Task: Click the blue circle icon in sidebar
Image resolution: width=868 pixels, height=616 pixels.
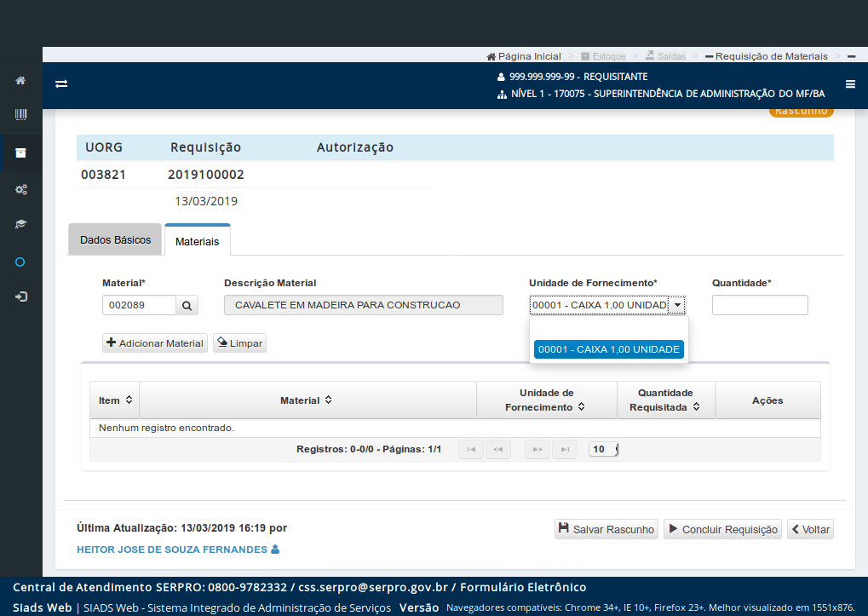Action: coord(20,262)
